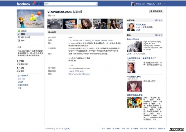Open the Image Storm ad title
The image size is (186, 132).
[x=133, y=39]
